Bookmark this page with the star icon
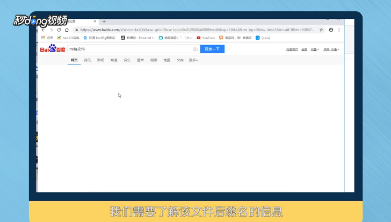391x222 pixels. pyautogui.click(x=321, y=30)
